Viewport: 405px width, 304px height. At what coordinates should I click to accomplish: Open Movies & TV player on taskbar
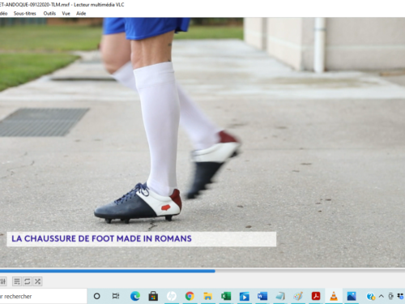click(244, 296)
